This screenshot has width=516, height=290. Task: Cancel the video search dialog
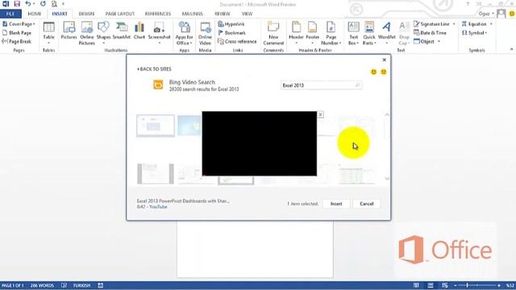[x=367, y=204]
